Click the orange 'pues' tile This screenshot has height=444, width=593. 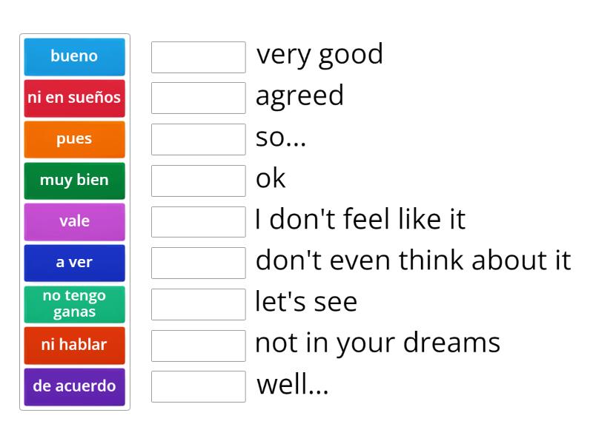pyautogui.click(x=74, y=139)
